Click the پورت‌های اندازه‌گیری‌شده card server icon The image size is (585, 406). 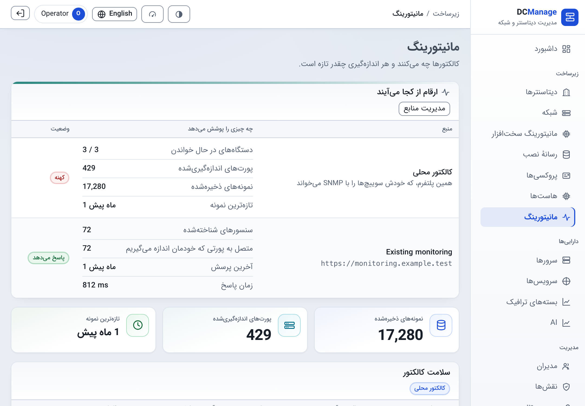[289, 325]
